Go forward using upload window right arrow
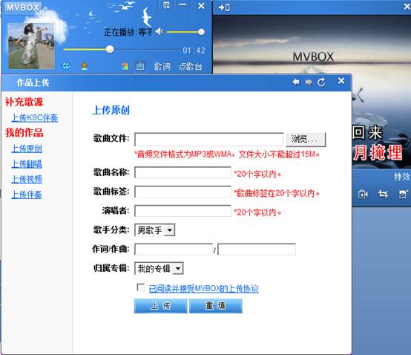Image resolution: width=411 pixels, height=355 pixels. (x=309, y=82)
